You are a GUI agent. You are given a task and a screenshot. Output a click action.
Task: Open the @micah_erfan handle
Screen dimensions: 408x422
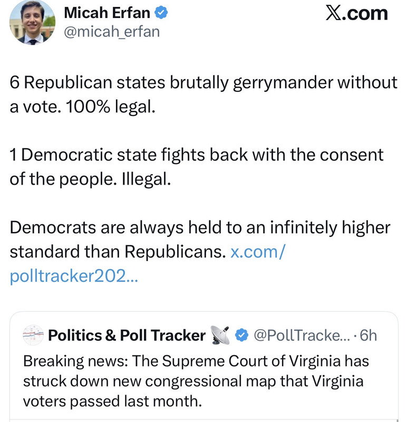click(x=112, y=32)
